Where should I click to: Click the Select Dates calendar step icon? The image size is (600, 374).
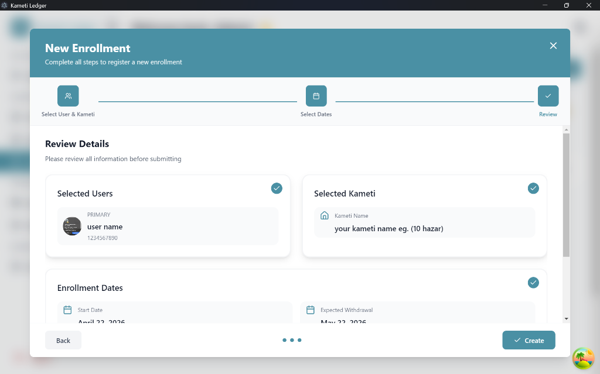316,96
